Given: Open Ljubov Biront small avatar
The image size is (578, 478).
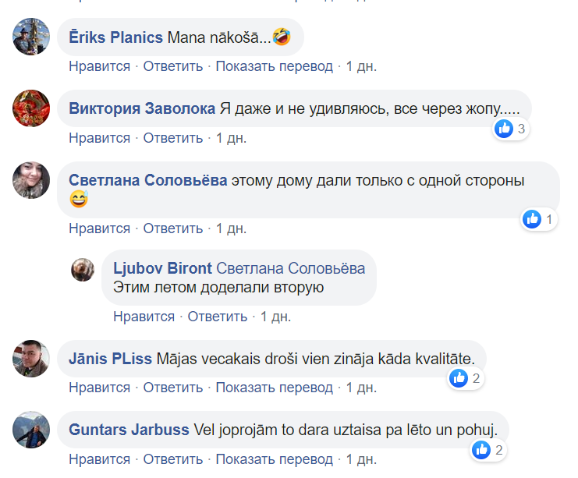Looking at the screenshot, I should (83, 270).
